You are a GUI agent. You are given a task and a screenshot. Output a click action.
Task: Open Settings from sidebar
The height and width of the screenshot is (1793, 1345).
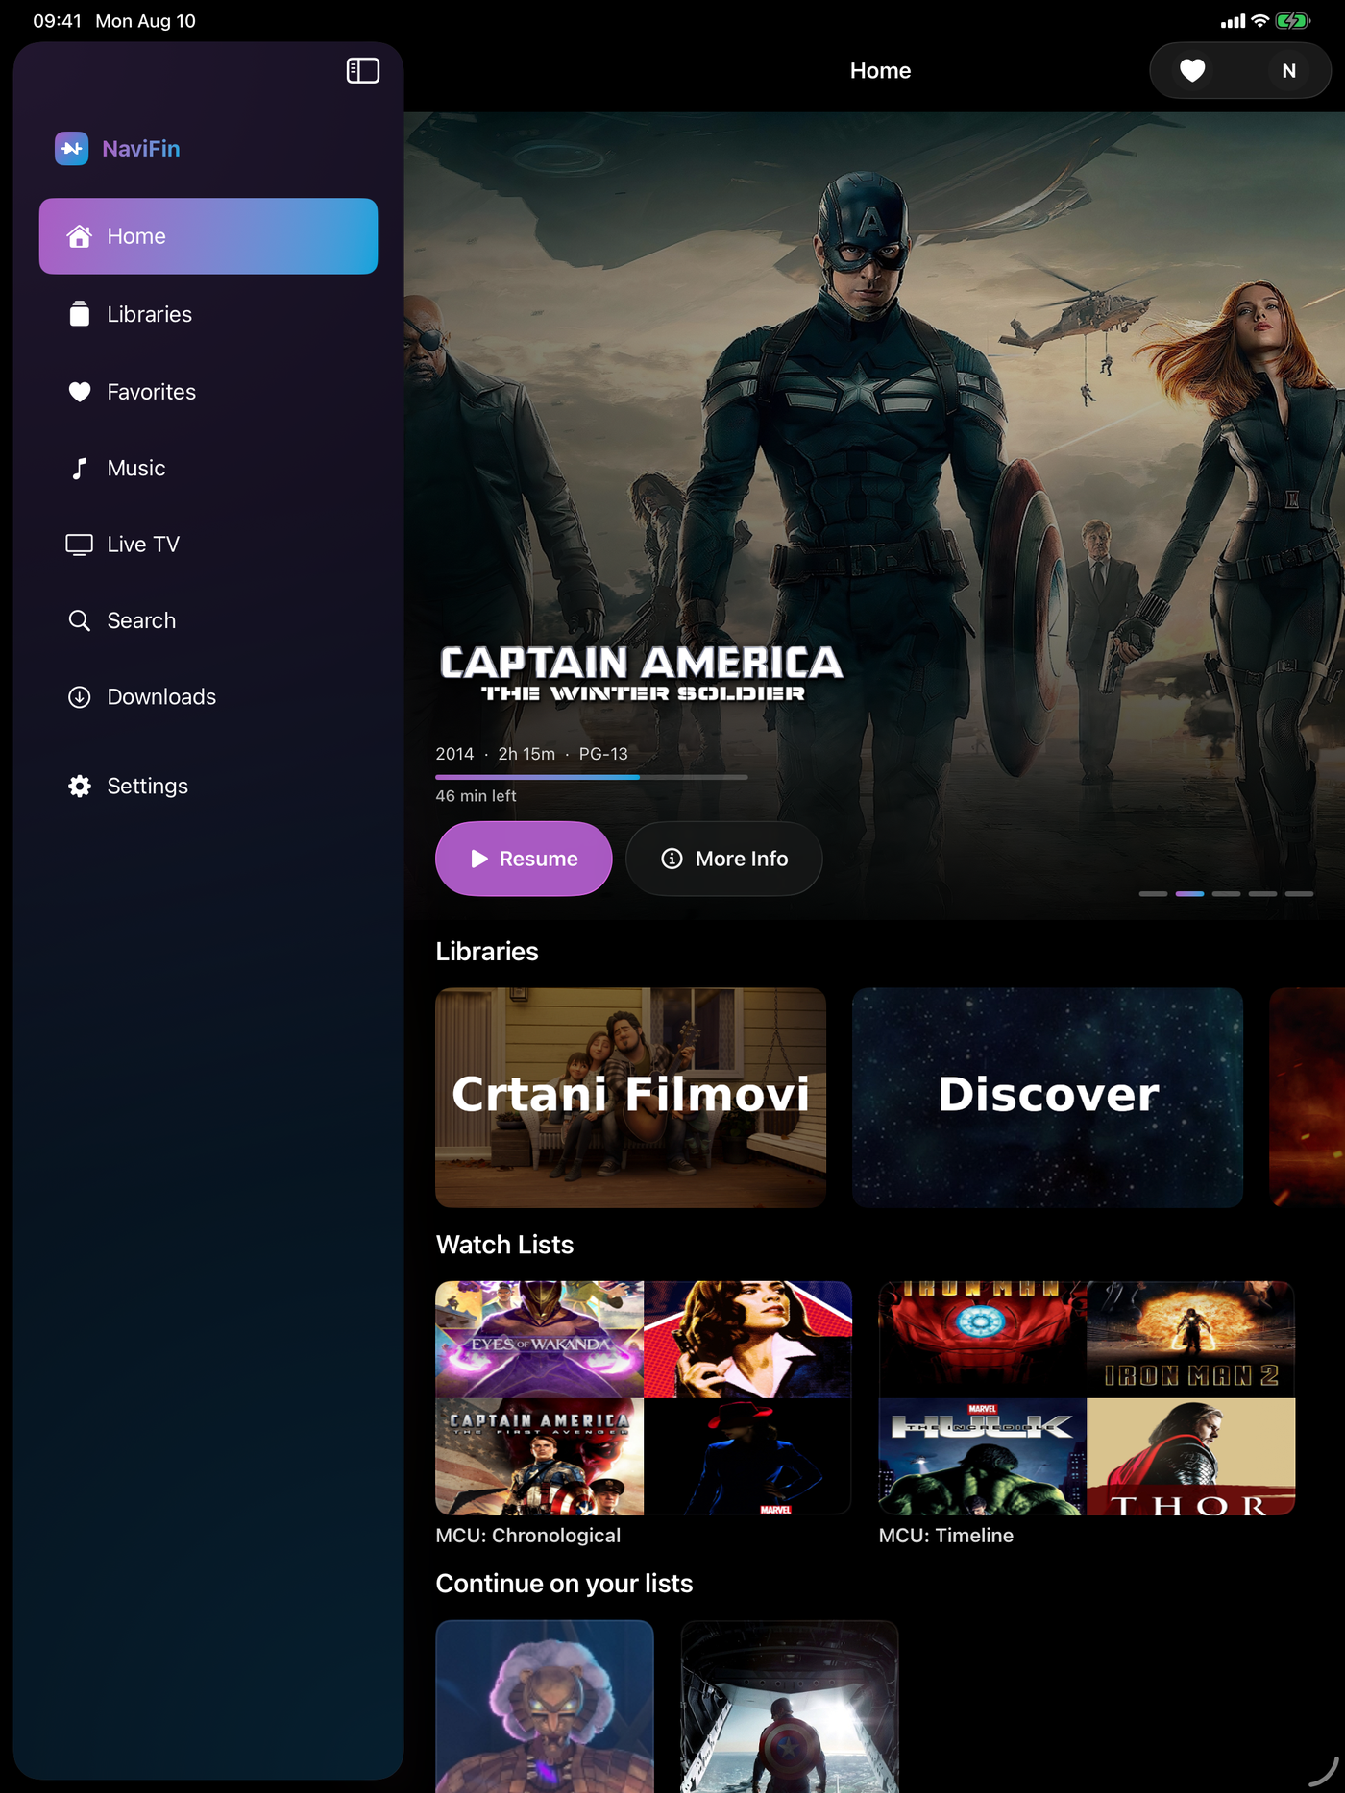208,787
